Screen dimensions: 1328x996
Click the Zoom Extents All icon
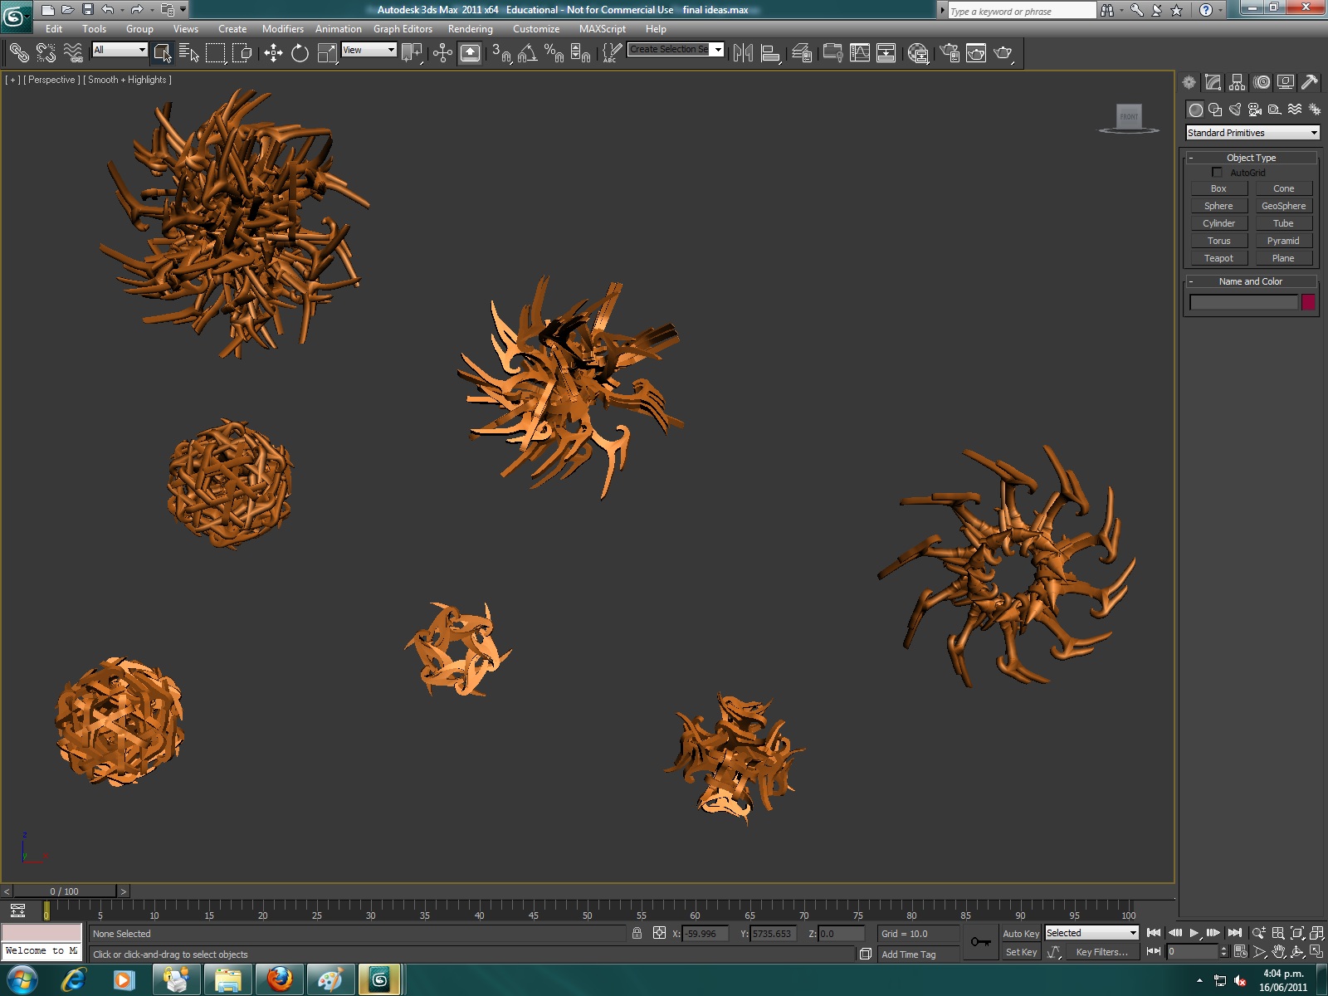pyautogui.click(x=1317, y=933)
